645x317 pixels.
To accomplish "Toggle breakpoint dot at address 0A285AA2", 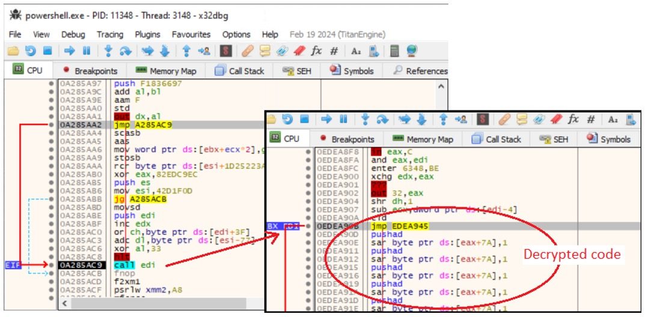I will [52, 125].
